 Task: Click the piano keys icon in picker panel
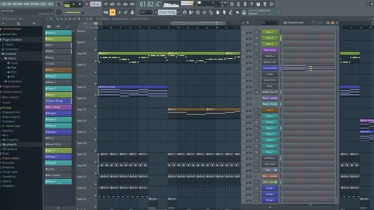tap(49, 26)
